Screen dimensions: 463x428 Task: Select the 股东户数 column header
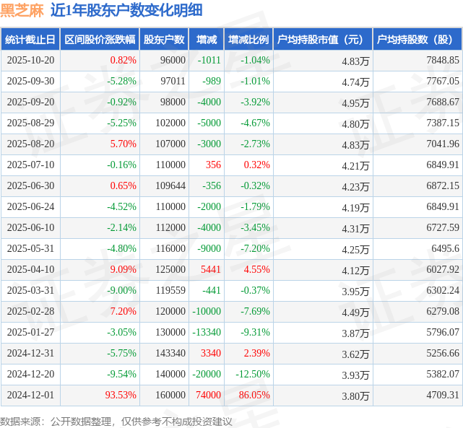[x=164, y=40]
